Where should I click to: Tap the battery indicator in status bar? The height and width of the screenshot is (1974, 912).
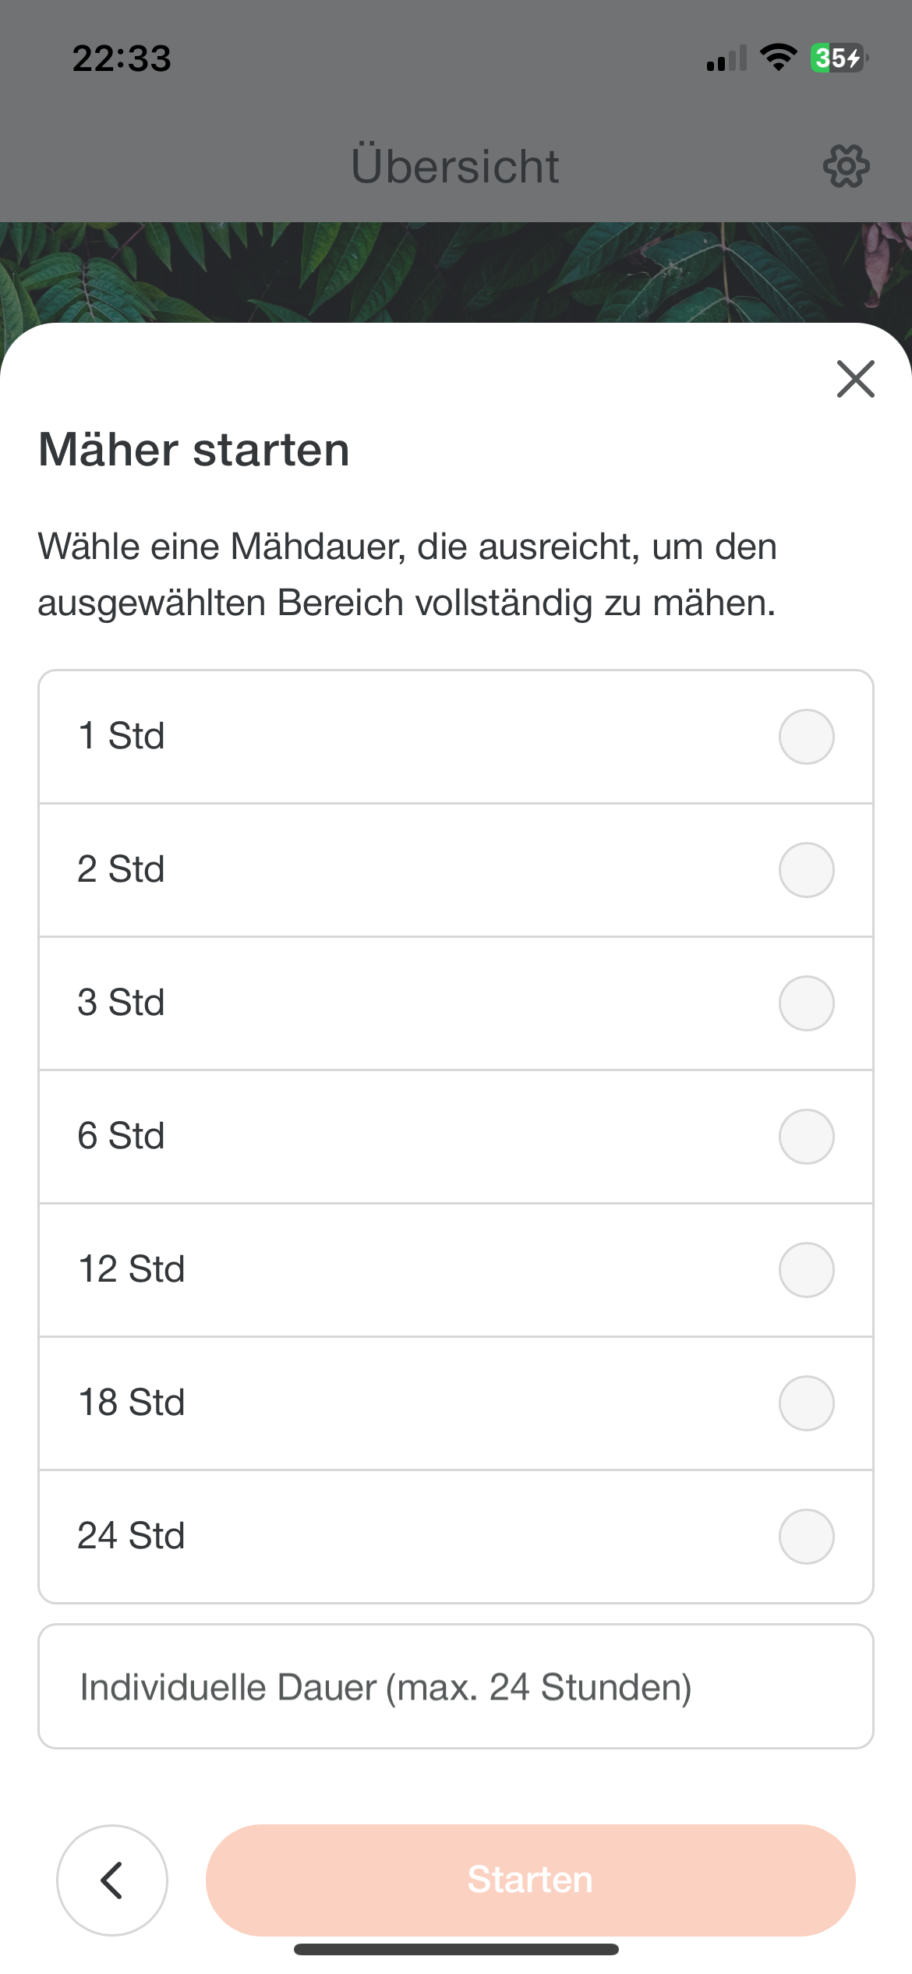[838, 58]
